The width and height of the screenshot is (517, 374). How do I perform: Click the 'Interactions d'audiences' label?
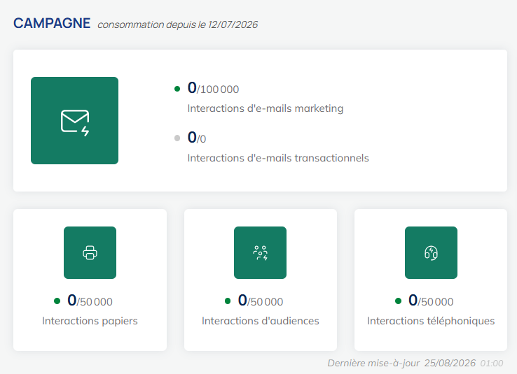(x=261, y=321)
